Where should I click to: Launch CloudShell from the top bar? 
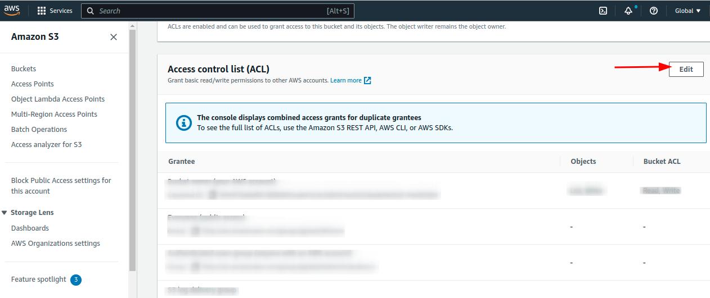[603, 11]
